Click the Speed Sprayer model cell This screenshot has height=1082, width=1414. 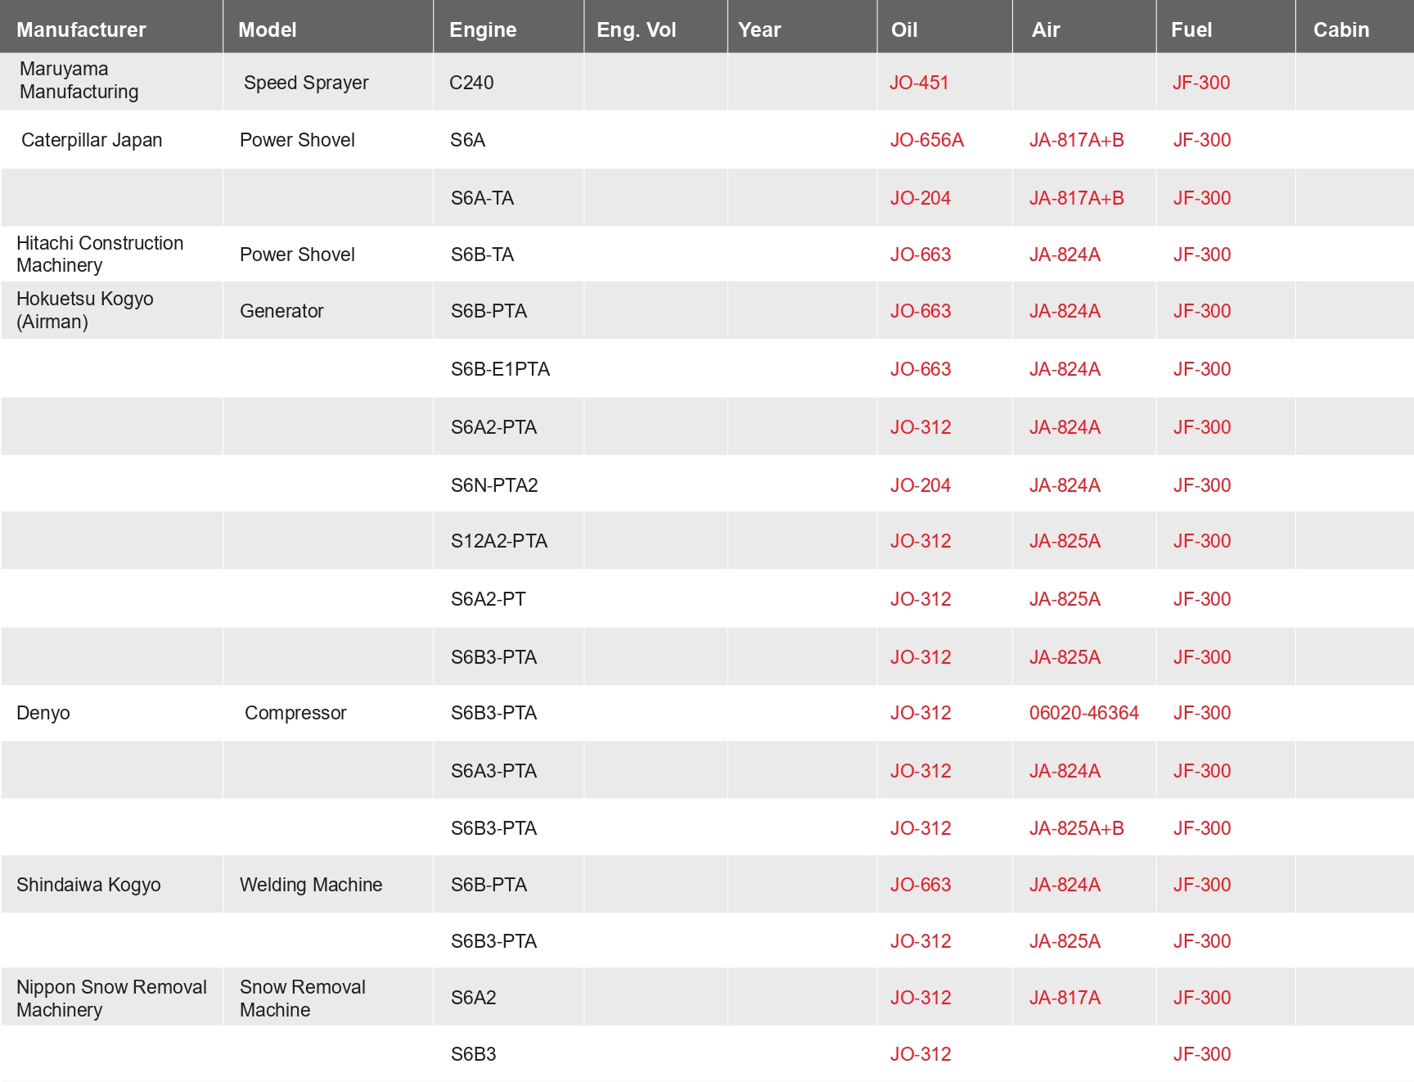point(306,83)
